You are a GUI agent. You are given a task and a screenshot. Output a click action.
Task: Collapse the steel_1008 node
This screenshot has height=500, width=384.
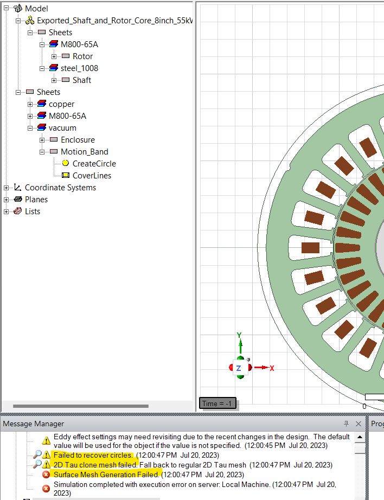coord(42,68)
